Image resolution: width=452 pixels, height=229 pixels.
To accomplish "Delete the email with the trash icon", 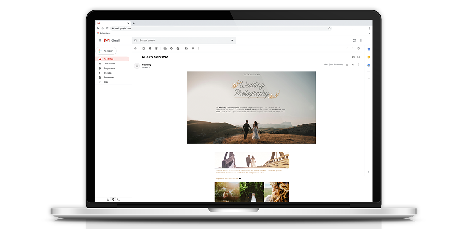I will pos(156,49).
